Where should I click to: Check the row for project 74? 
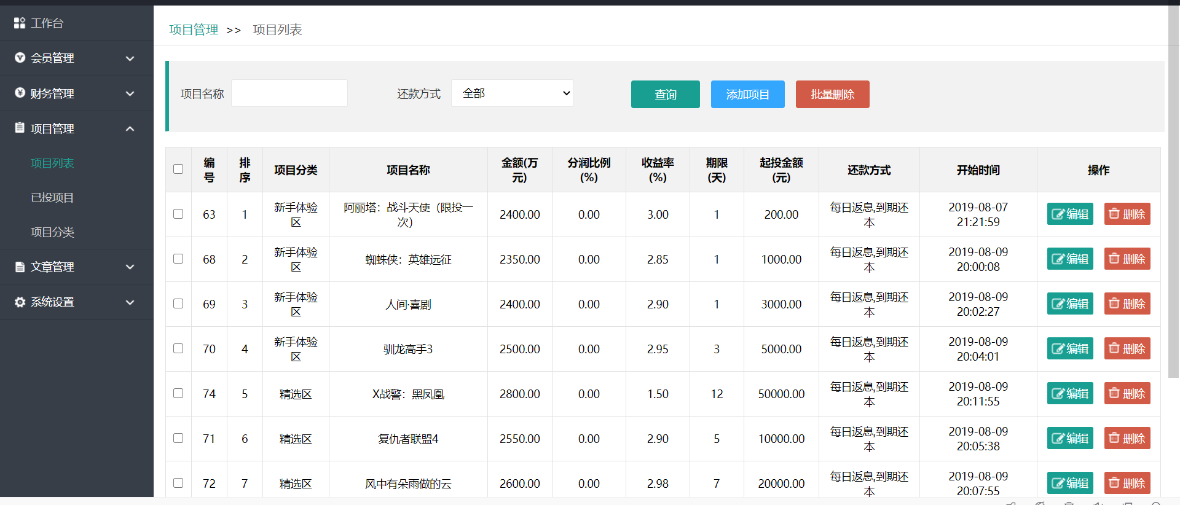coord(178,393)
